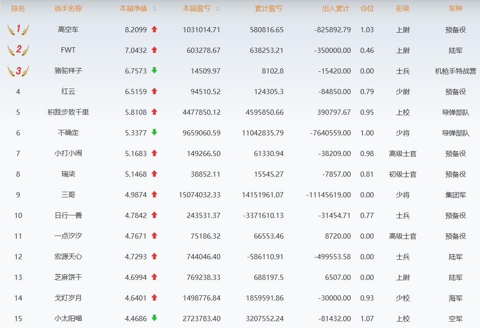
Task: Click player name 三哥
Action: pos(68,195)
